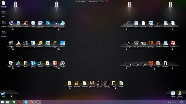Open the film reel video editor shortcut
The image size is (186, 104).
(x=40, y=43)
